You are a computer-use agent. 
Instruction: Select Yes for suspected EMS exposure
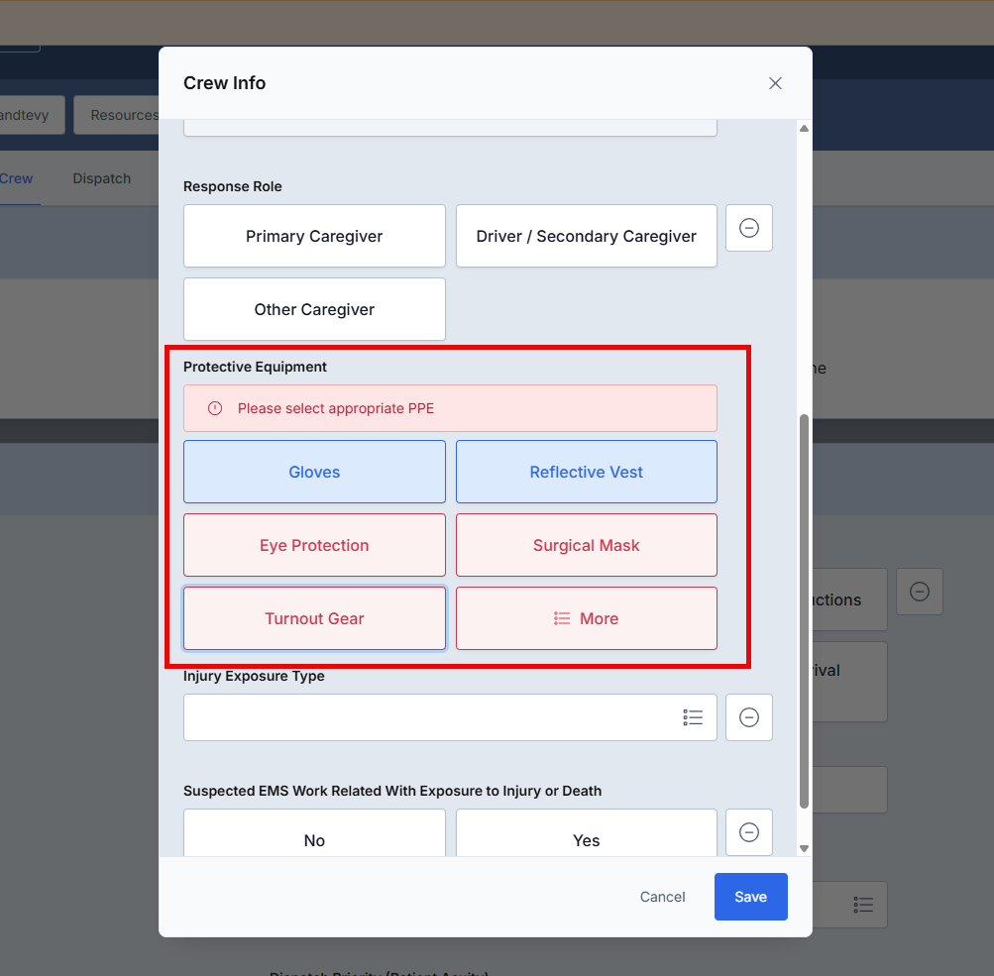tap(586, 839)
